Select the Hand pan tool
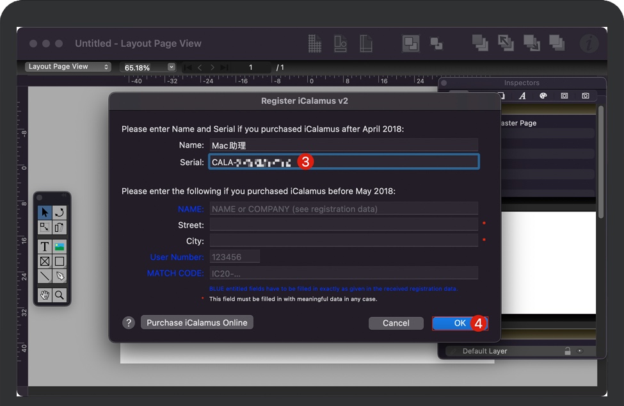Screen dimensions: 624x406 (45, 295)
